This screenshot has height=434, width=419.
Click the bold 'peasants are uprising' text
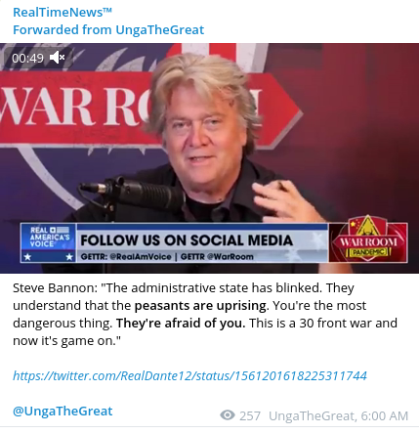(200, 306)
